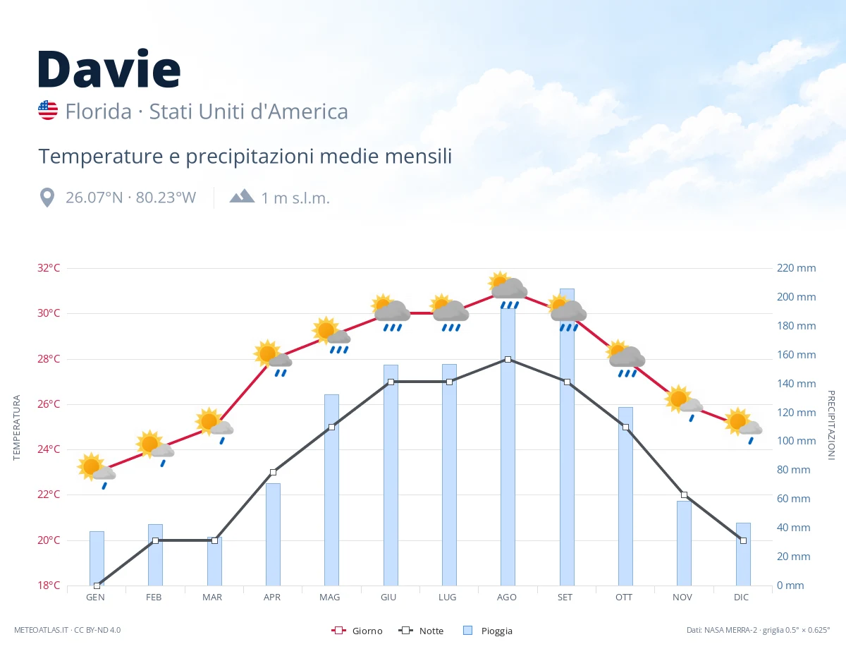Click the 220 mm axis label
Screen dimensions: 846x649
click(x=796, y=268)
